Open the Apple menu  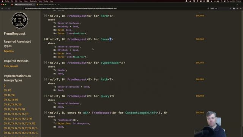[2, 1]
